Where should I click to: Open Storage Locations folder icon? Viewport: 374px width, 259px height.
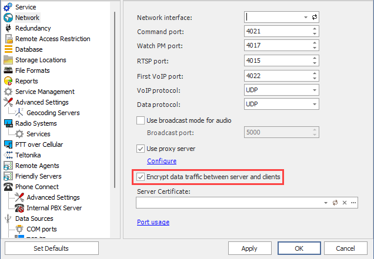click(x=8, y=60)
